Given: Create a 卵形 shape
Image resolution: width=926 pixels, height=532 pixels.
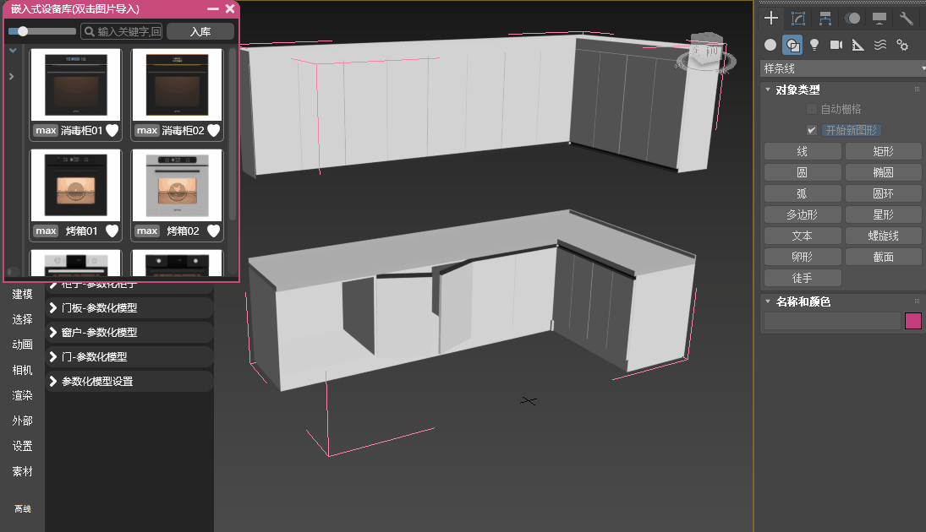Looking at the screenshot, I should click(803, 258).
